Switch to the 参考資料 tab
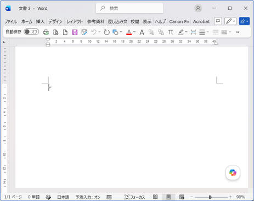 [96, 22]
